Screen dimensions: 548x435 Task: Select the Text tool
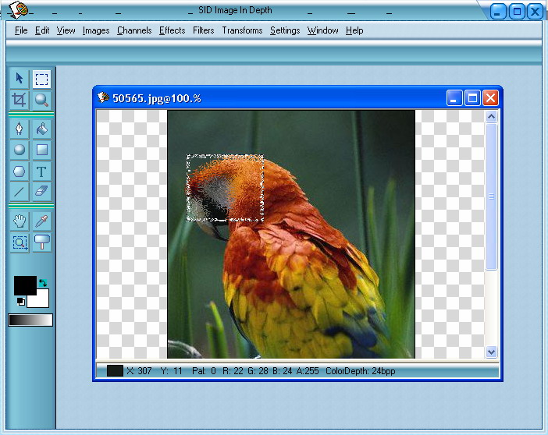coord(42,171)
